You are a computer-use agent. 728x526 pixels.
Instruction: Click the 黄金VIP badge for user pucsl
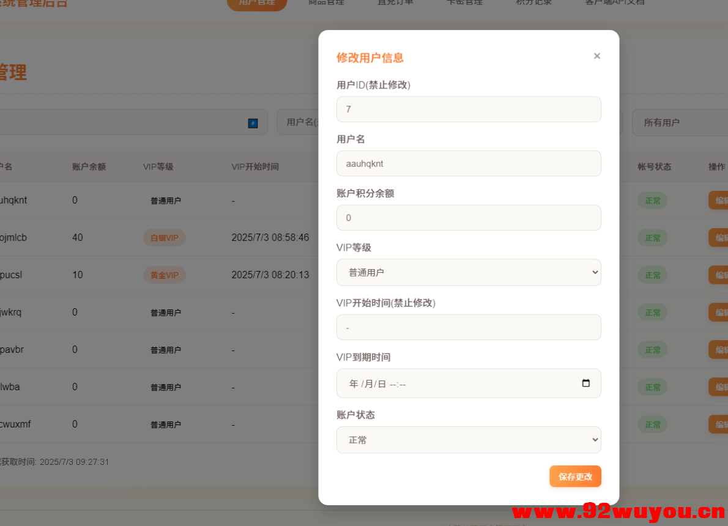click(164, 275)
